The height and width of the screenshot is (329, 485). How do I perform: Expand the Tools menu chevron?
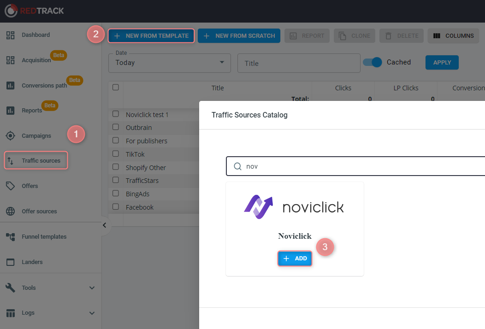(92, 288)
